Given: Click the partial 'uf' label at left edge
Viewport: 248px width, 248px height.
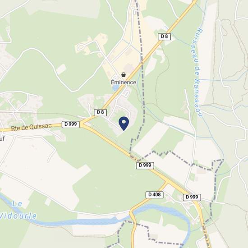Looking at the screenshot, I should click(2, 138).
